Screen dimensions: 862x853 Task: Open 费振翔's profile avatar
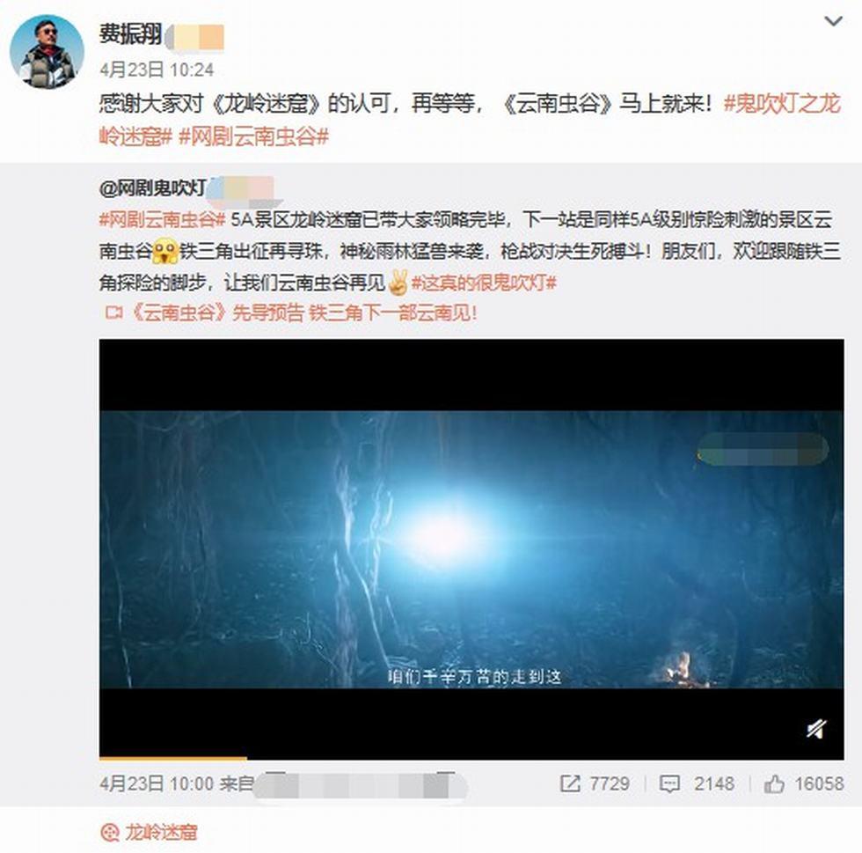[x=47, y=51]
